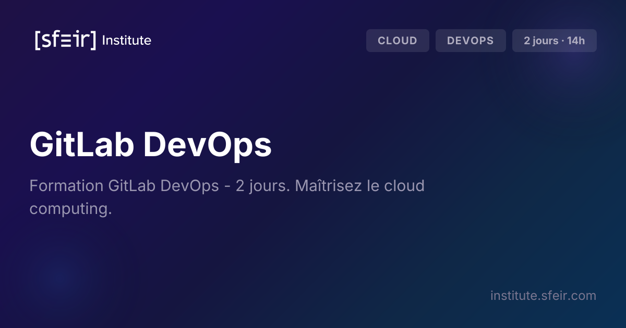This screenshot has width=626, height=328.
Task: Select the CLOUD tag badge
Action: (x=398, y=41)
